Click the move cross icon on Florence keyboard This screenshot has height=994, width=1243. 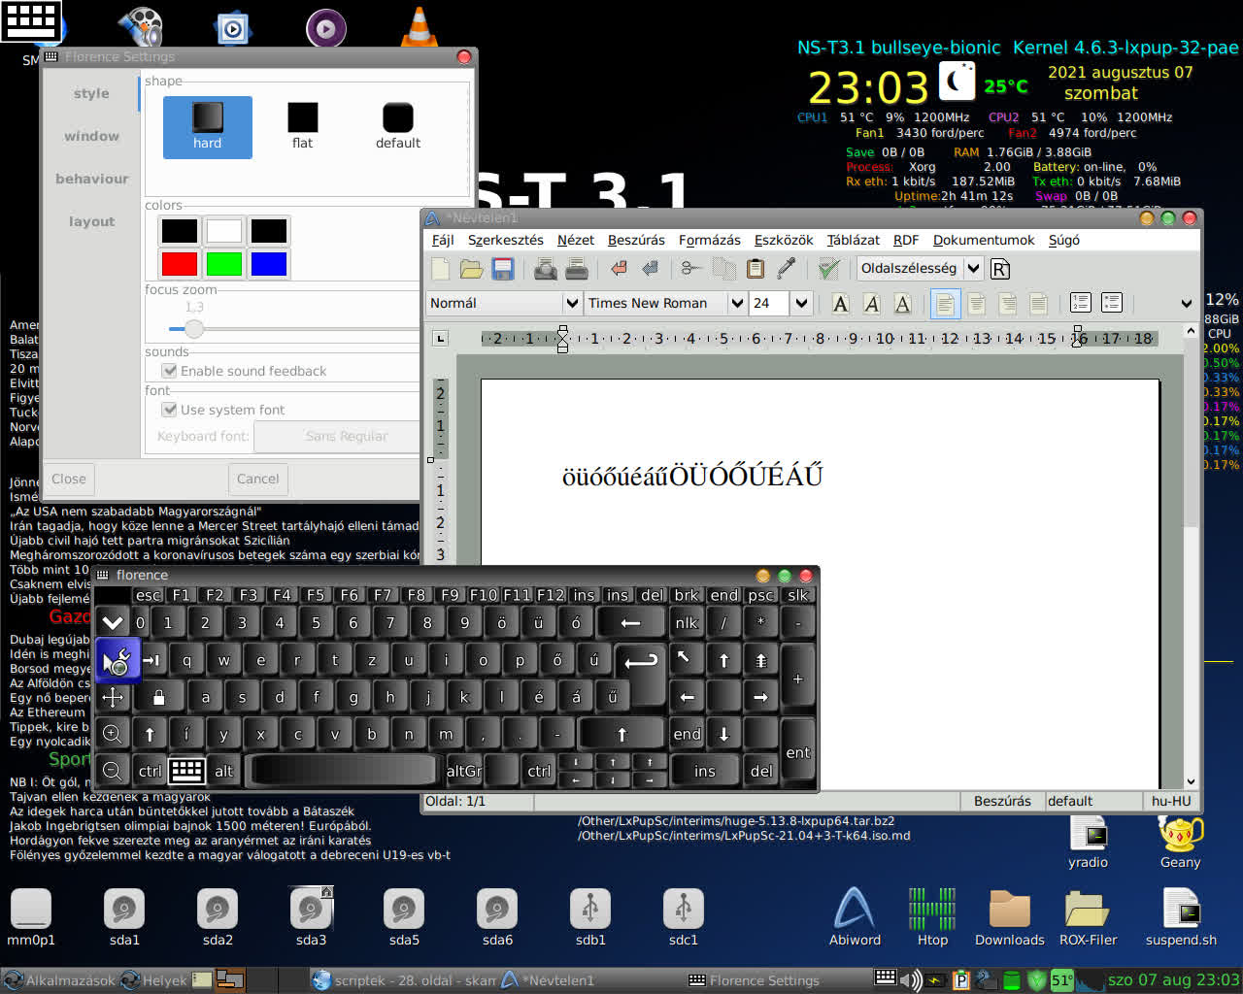click(x=113, y=697)
